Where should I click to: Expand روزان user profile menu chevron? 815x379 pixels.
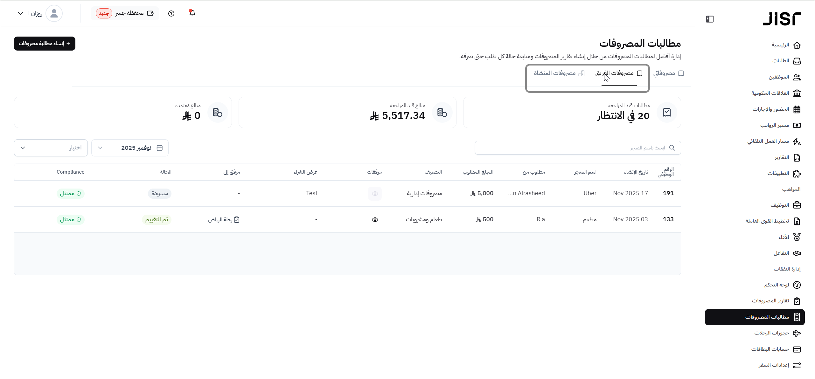pyautogui.click(x=20, y=13)
